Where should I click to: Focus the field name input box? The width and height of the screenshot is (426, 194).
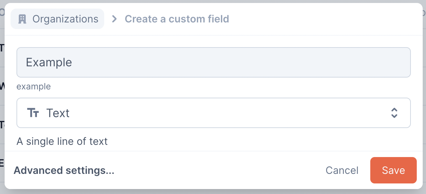tap(213, 62)
